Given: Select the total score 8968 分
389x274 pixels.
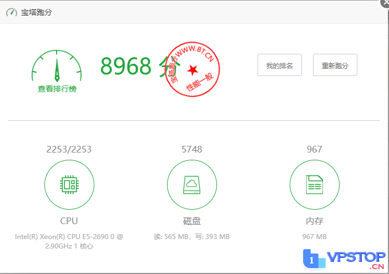Looking at the screenshot, I should point(140,66).
